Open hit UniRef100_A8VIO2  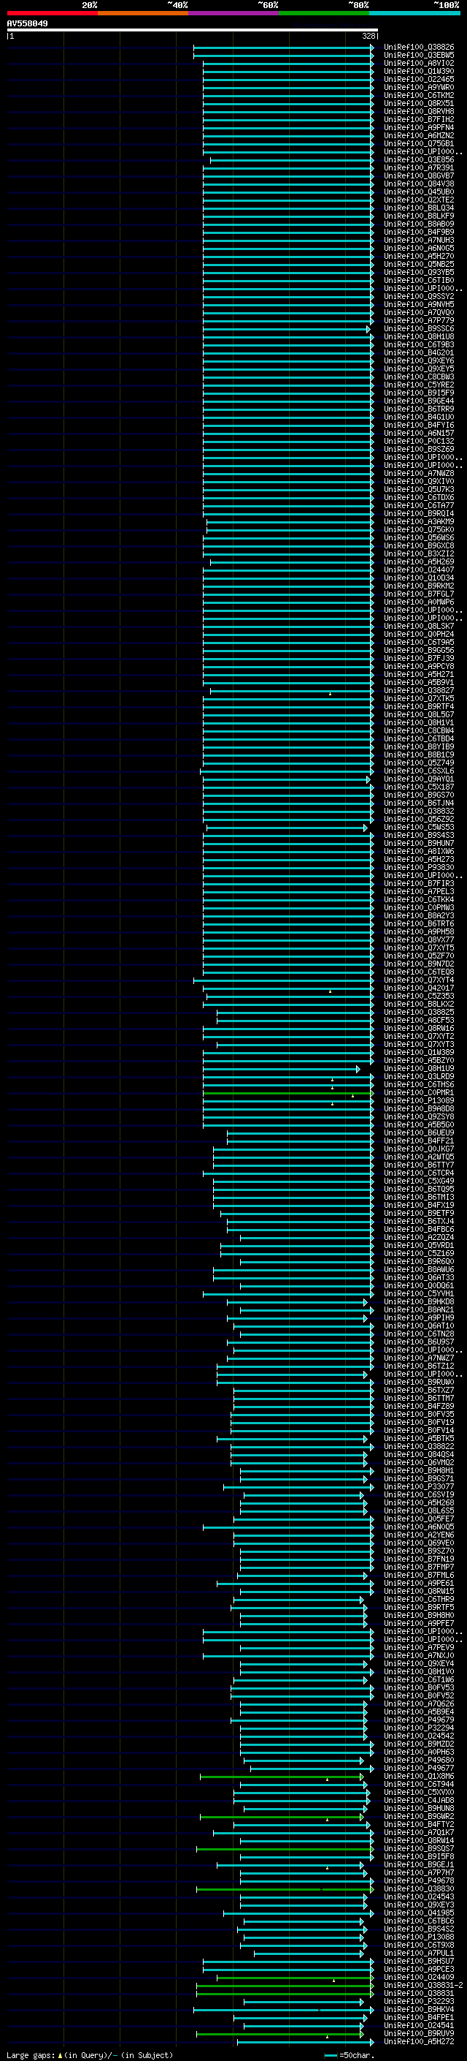pyautogui.click(x=419, y=63)
